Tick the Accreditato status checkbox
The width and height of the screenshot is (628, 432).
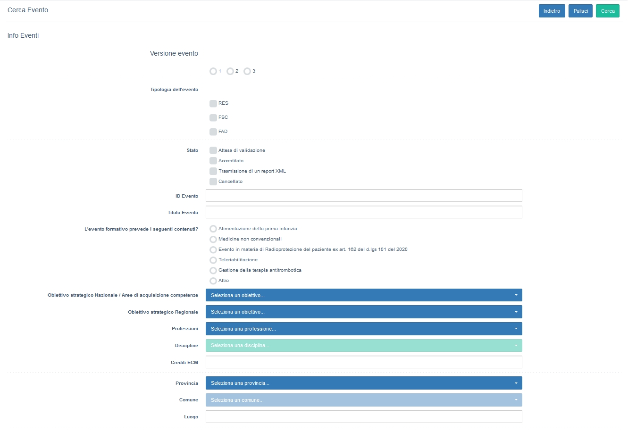point(213,161)
